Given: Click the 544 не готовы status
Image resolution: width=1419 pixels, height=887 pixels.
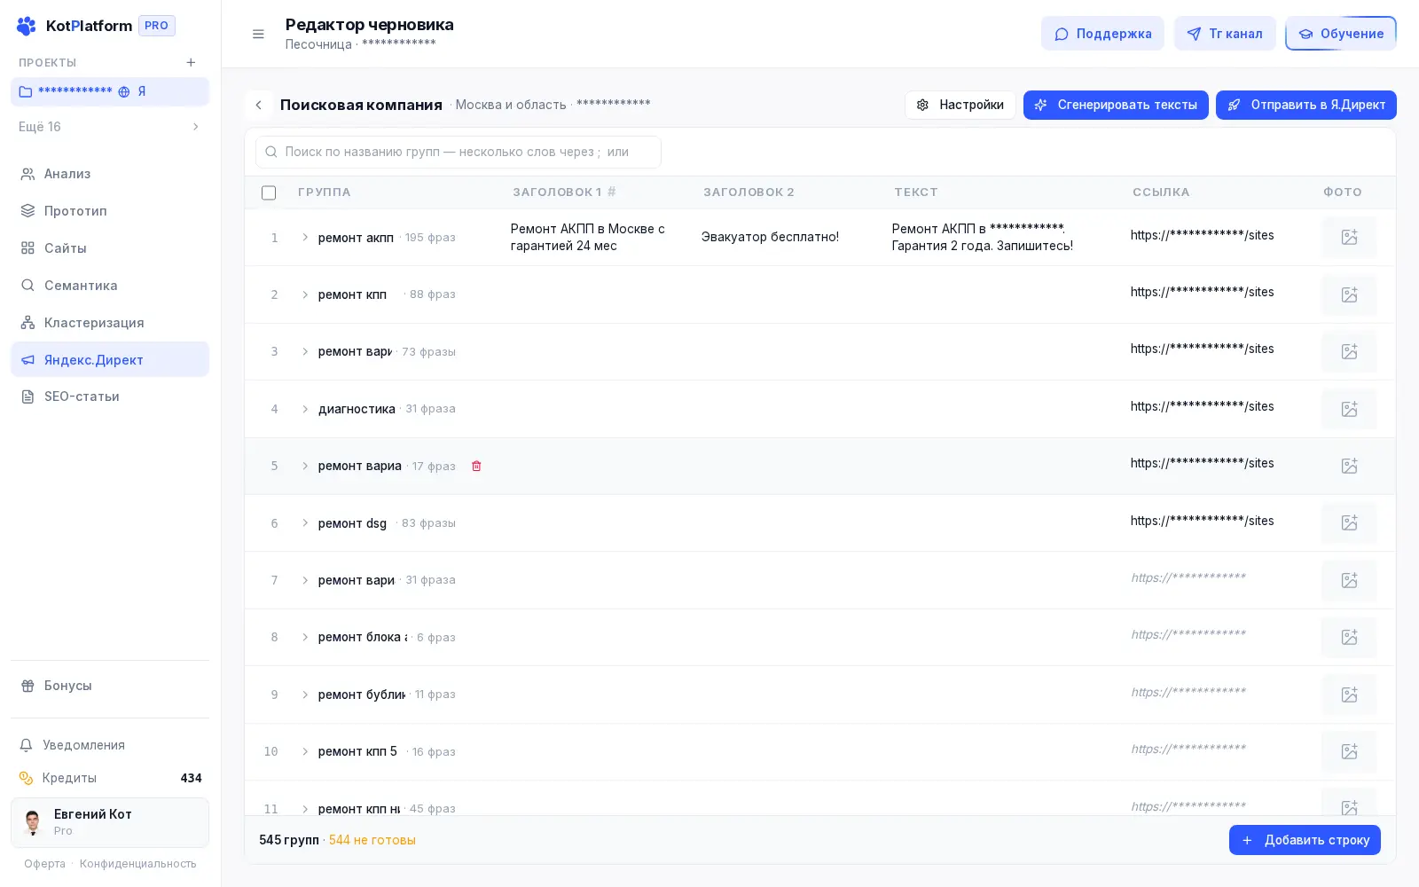Looking at the screenshot, I should tap(372, 840).
